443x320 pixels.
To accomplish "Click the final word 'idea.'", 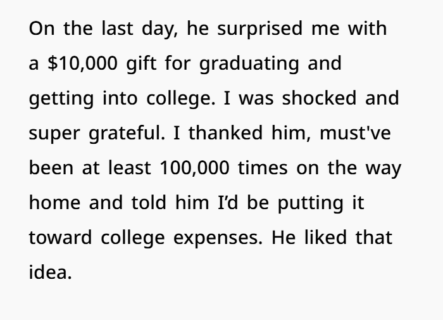I will click(x=51, y=272).
